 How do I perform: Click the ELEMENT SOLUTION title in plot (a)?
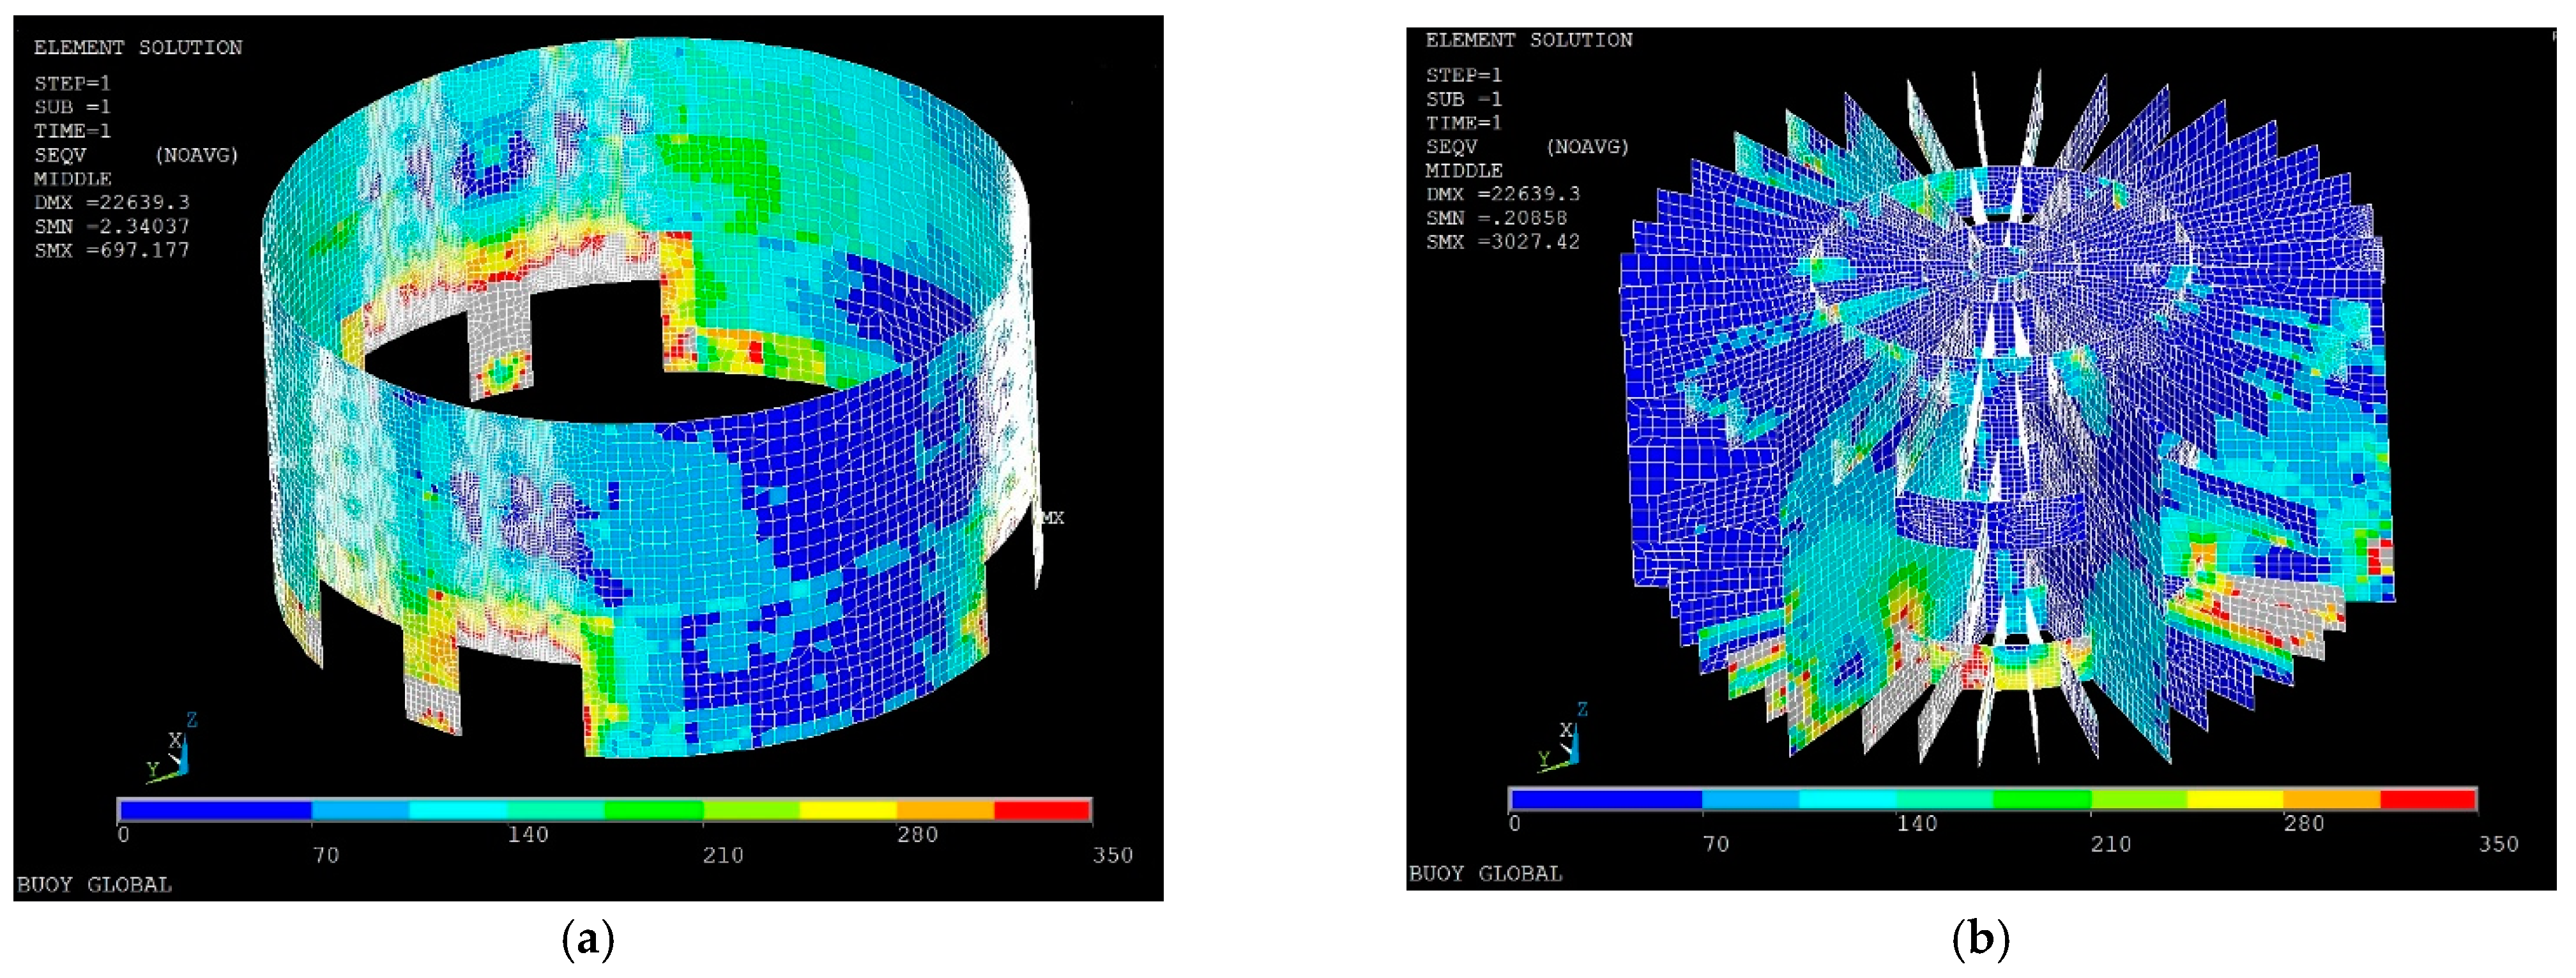(138, 47)
